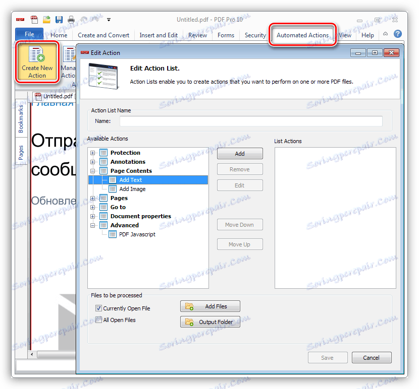The image size is (419, 389).
Task: Select PDF Javascript in Available Actions
Action: point(137,234)
